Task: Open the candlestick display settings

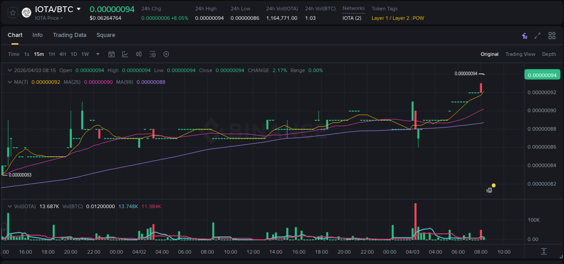Action: click(139, 54)
